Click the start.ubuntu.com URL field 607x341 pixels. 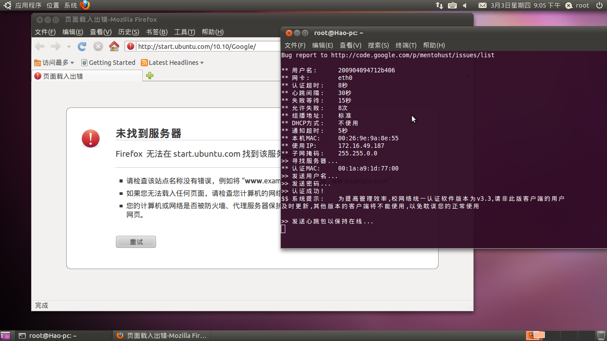[197, 46]
